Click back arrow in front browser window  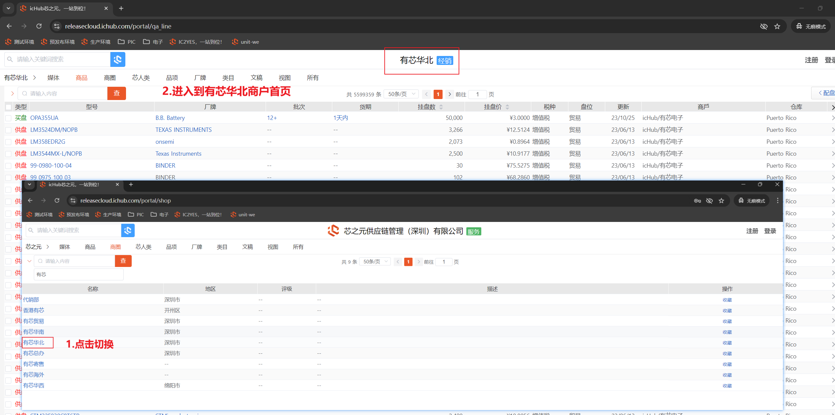point(30,200)
